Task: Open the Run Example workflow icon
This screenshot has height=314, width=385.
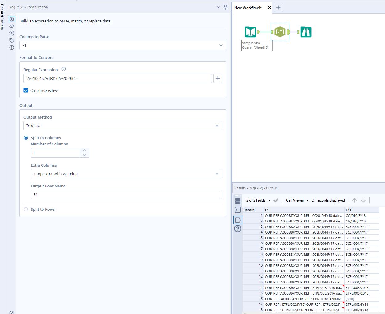Action: tap(12, 33)
